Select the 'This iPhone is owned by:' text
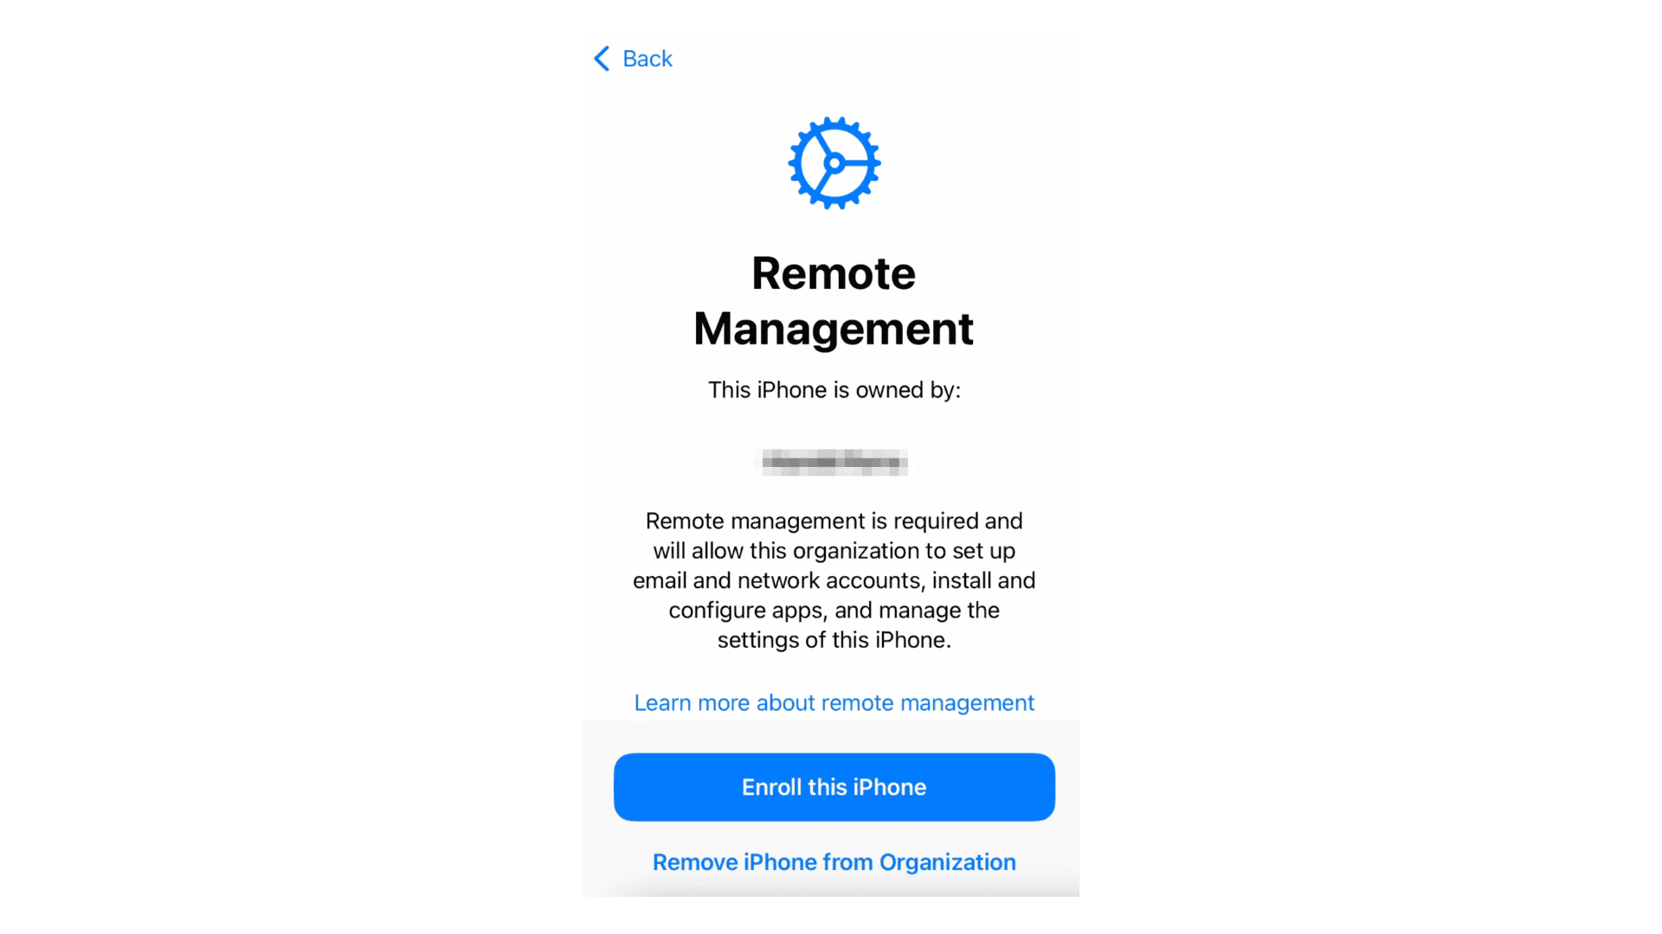 click(834, 390)
